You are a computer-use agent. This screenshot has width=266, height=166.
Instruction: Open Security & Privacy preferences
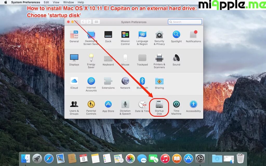[x=159, y=38]
